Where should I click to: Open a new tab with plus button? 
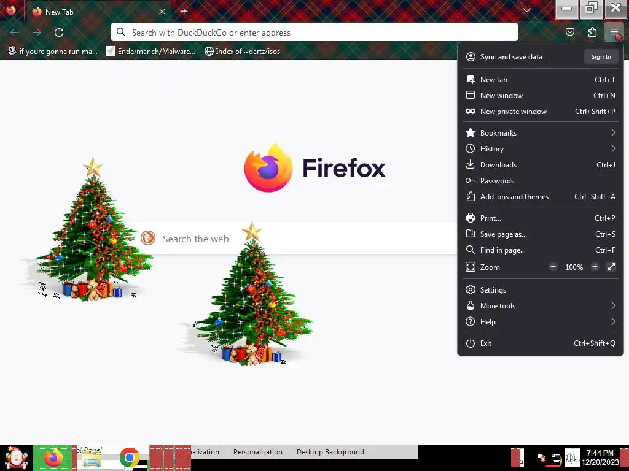(184, 11)
